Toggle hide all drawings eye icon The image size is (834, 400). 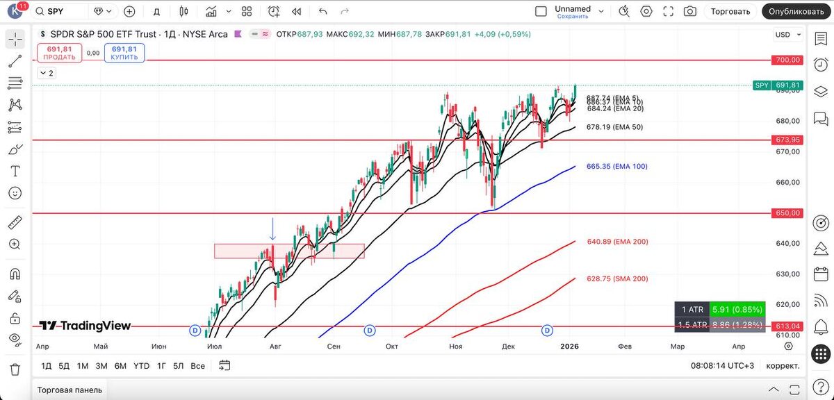pos(15,340)
